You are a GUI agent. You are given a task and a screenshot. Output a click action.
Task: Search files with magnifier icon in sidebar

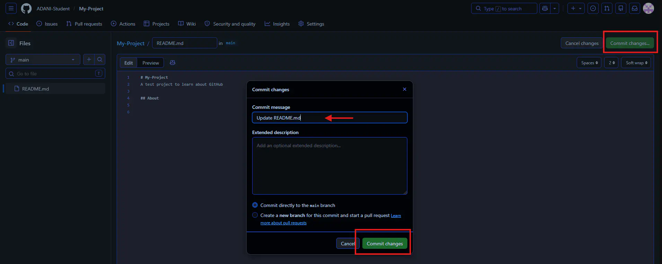pyautogui.click(x=100, y=59)
